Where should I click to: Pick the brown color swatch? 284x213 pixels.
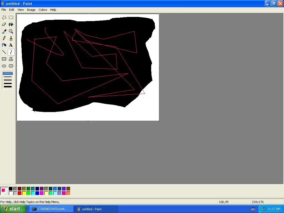(x=68, y=189)
